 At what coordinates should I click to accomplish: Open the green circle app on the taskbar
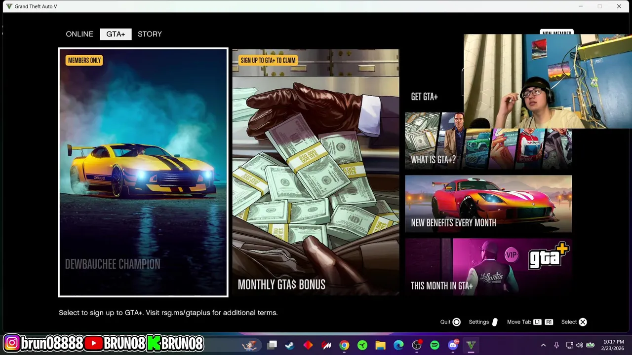(362, 345)
